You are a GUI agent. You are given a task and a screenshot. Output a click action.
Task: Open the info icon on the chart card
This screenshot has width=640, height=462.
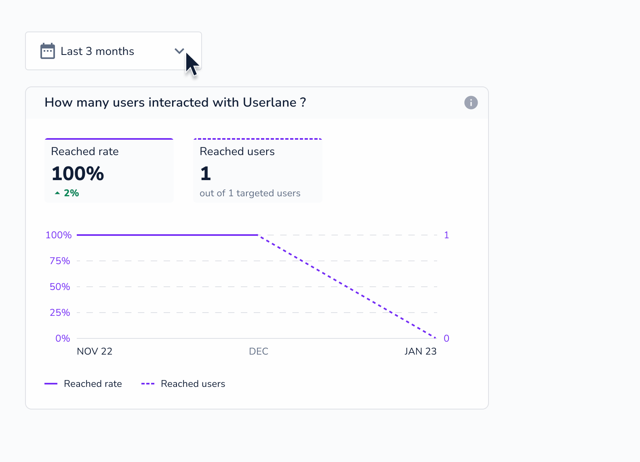point(471,103)
